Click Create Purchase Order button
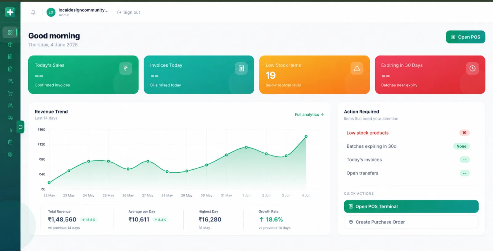 tap(411, 222)
